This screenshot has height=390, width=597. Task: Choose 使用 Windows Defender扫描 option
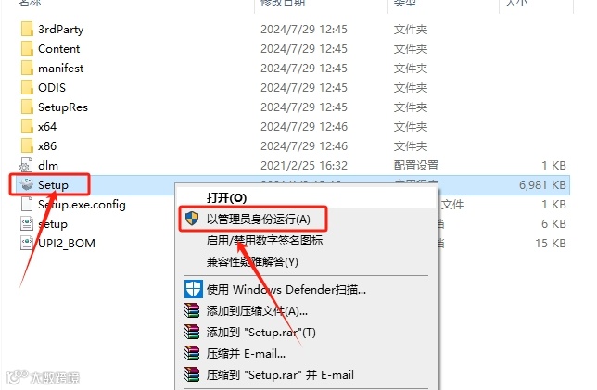coord(286,290)
